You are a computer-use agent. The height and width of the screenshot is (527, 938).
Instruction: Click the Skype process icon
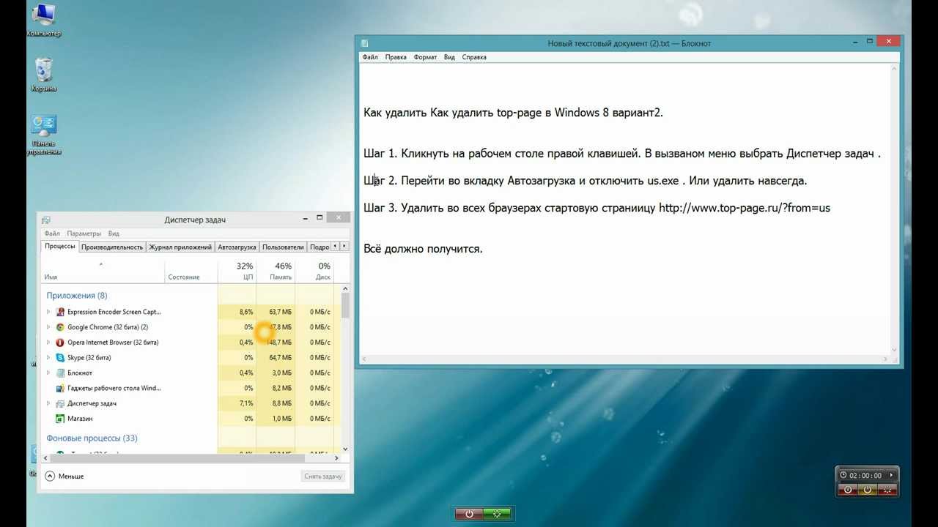point(60,358)
